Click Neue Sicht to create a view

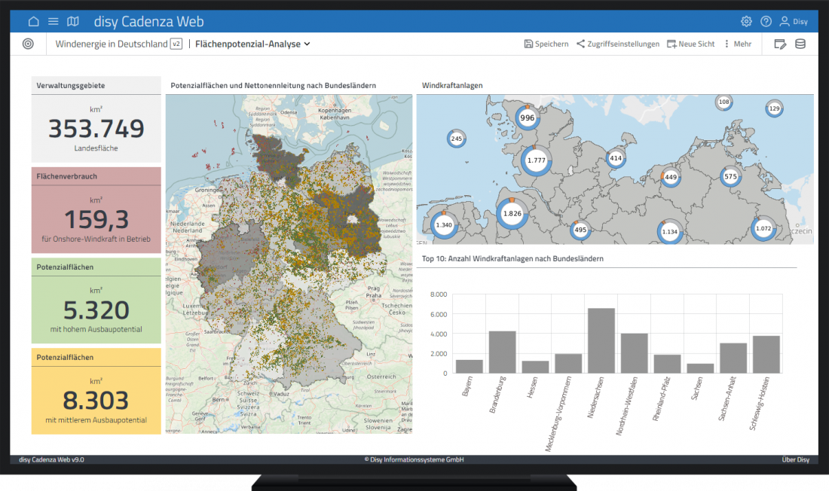point(690,44)
